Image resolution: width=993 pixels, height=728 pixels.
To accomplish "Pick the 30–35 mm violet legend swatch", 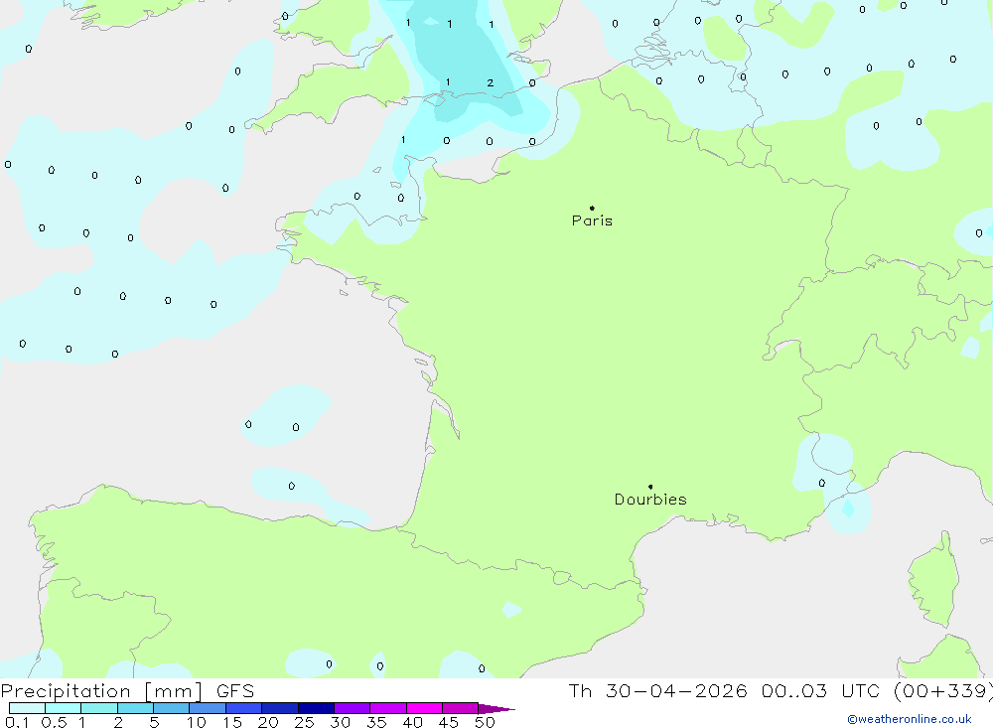I will tap(353, 708).
